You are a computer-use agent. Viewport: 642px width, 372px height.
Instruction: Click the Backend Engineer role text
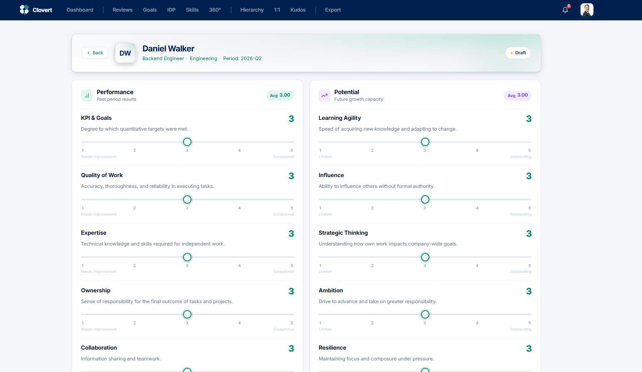pos(163,58)
